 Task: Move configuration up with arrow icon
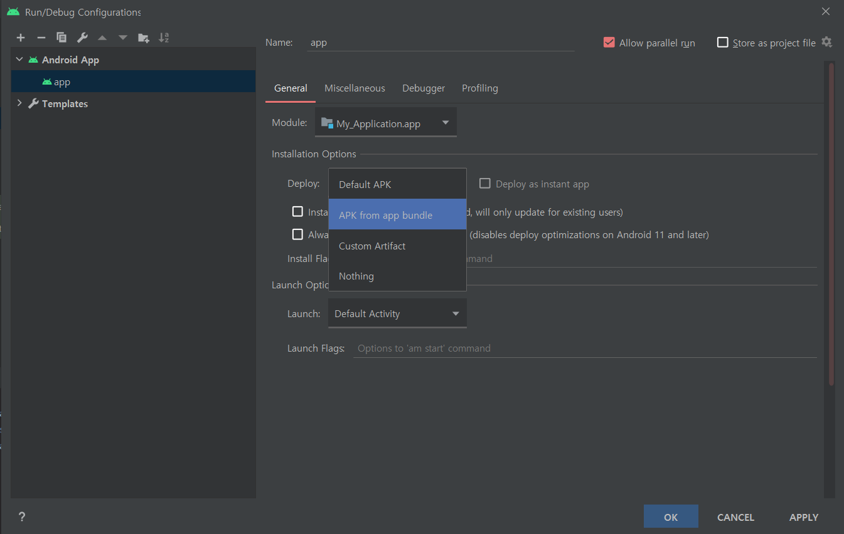coord(102,38)
